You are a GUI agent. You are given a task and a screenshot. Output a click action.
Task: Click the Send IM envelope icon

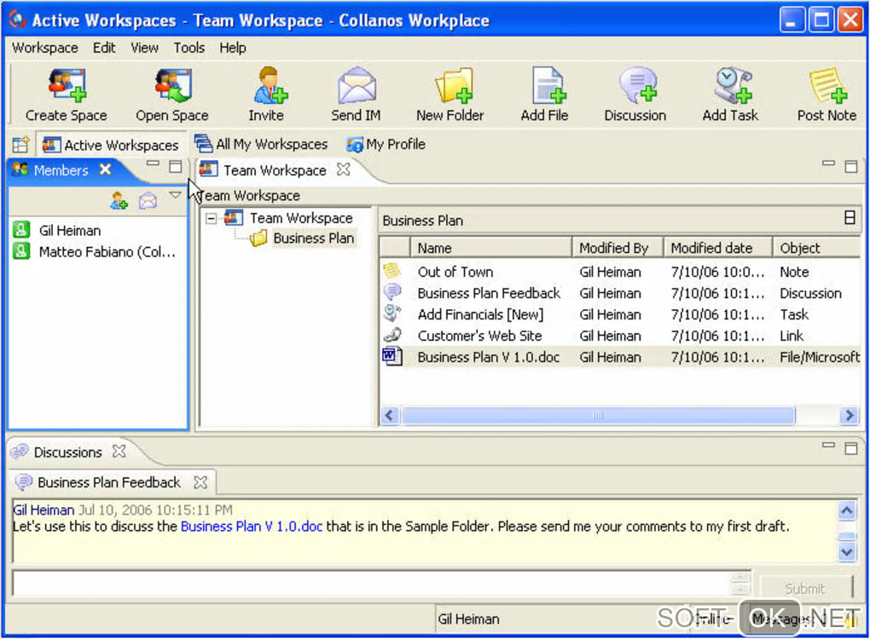[357, 85]
